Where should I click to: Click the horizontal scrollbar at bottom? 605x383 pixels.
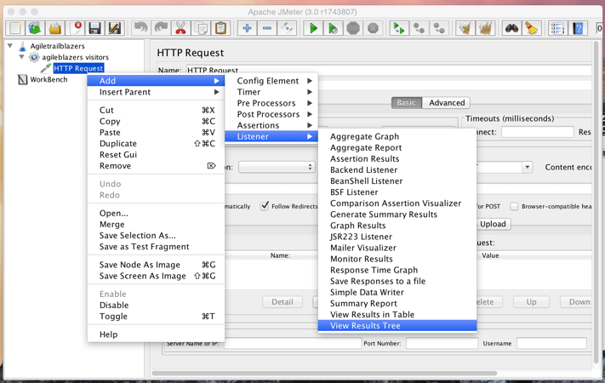pos(324,374)
